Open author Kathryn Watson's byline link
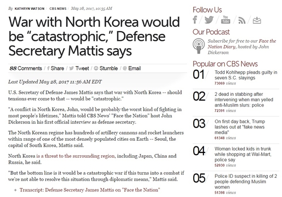Screen dimensions: 282x197 coord(30,8)
